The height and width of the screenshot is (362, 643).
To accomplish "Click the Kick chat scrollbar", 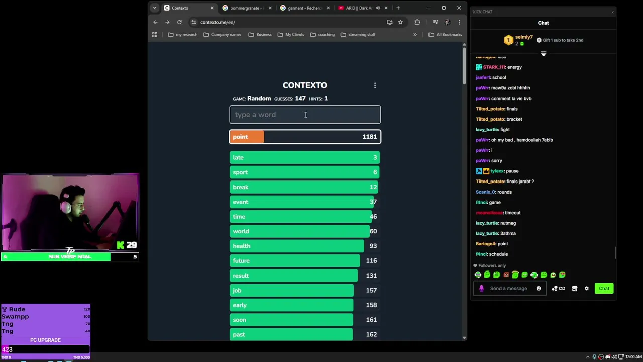I will (x=615, y=253).
